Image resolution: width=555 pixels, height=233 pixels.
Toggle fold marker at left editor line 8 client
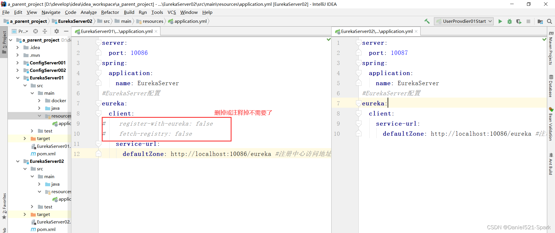[x=99, y=113]
